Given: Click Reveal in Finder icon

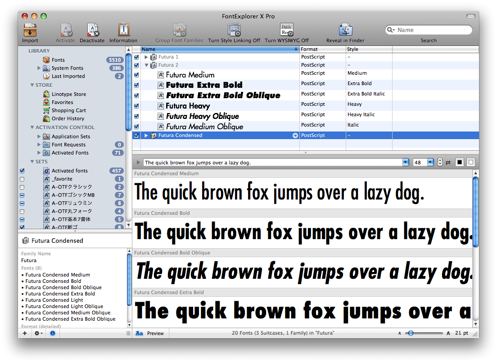Looking at the screenshot, I should (345, 30).
